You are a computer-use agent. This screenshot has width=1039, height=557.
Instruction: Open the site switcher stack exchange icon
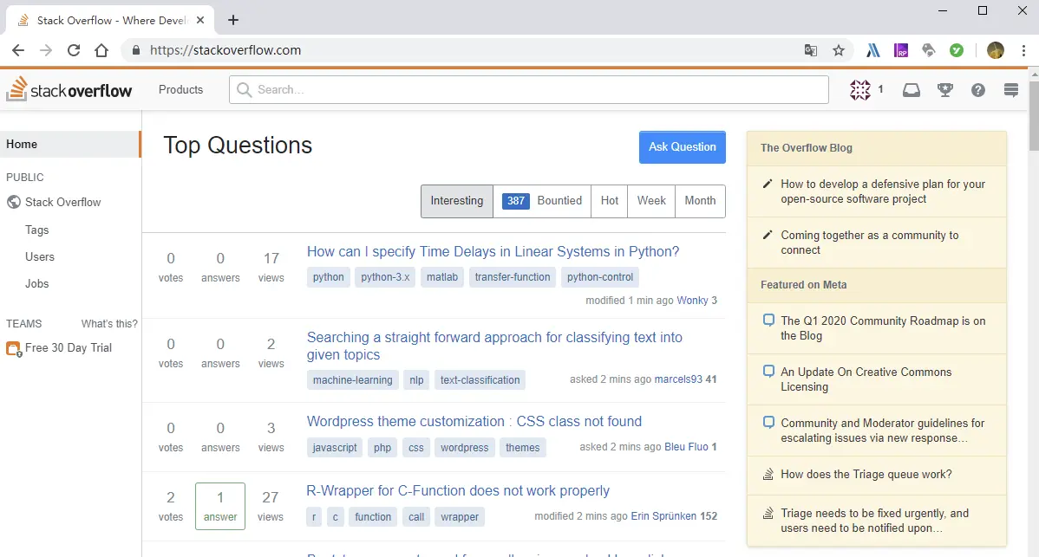1011,90
